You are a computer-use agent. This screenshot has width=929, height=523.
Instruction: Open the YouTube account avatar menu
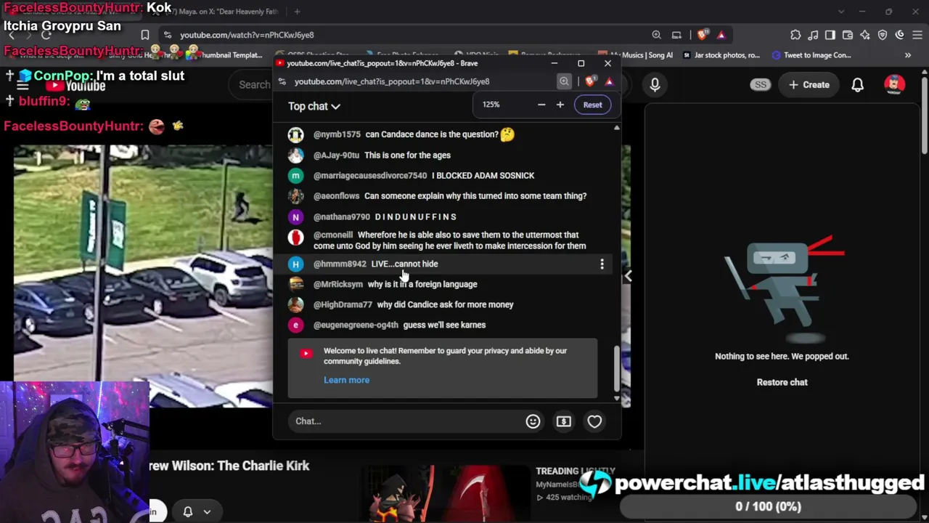pyautogui.click(x=894, y=85)
